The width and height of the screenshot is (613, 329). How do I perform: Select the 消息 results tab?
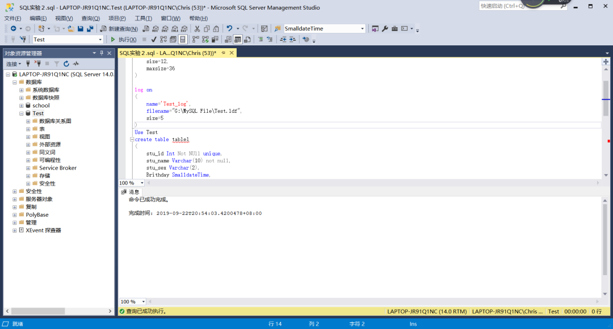130,192
